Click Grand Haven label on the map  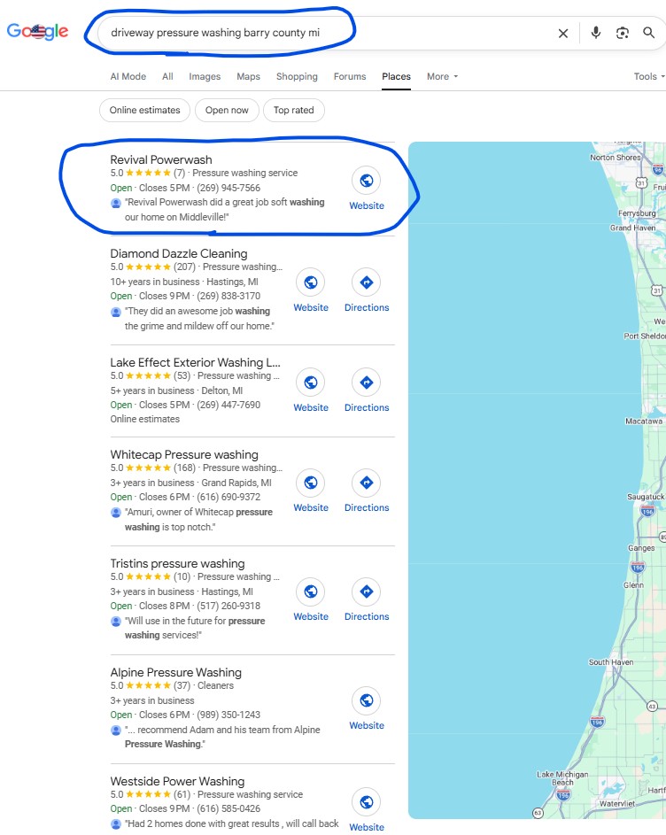(633, 228)
